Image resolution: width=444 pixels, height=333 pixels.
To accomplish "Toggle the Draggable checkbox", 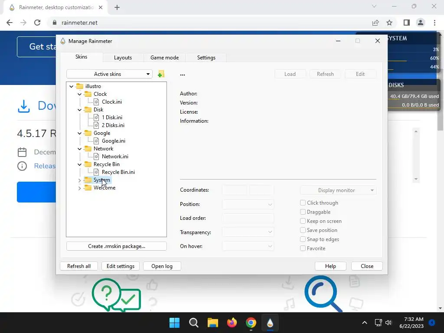I will 303,212.
